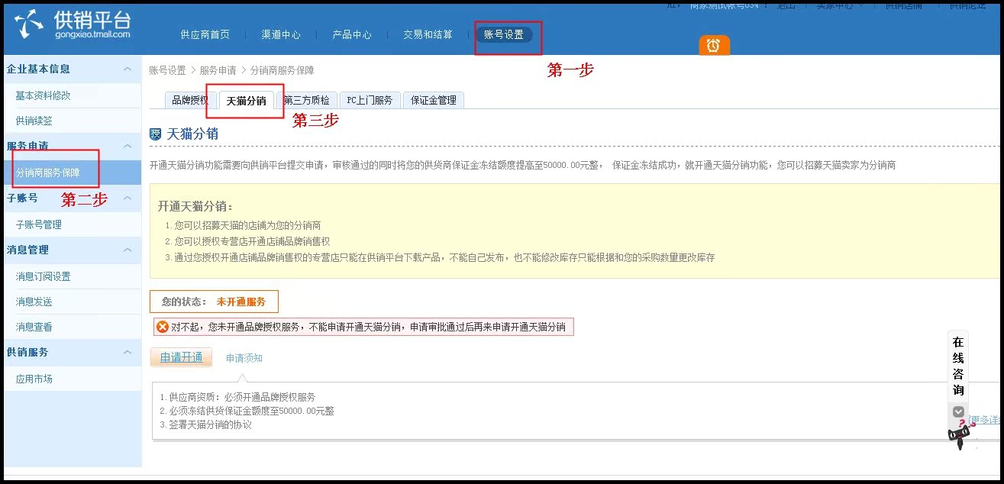
Task: Open 消息订阅设置 in the sidebar
Action: pyautogui.click(x=44, y=276)
